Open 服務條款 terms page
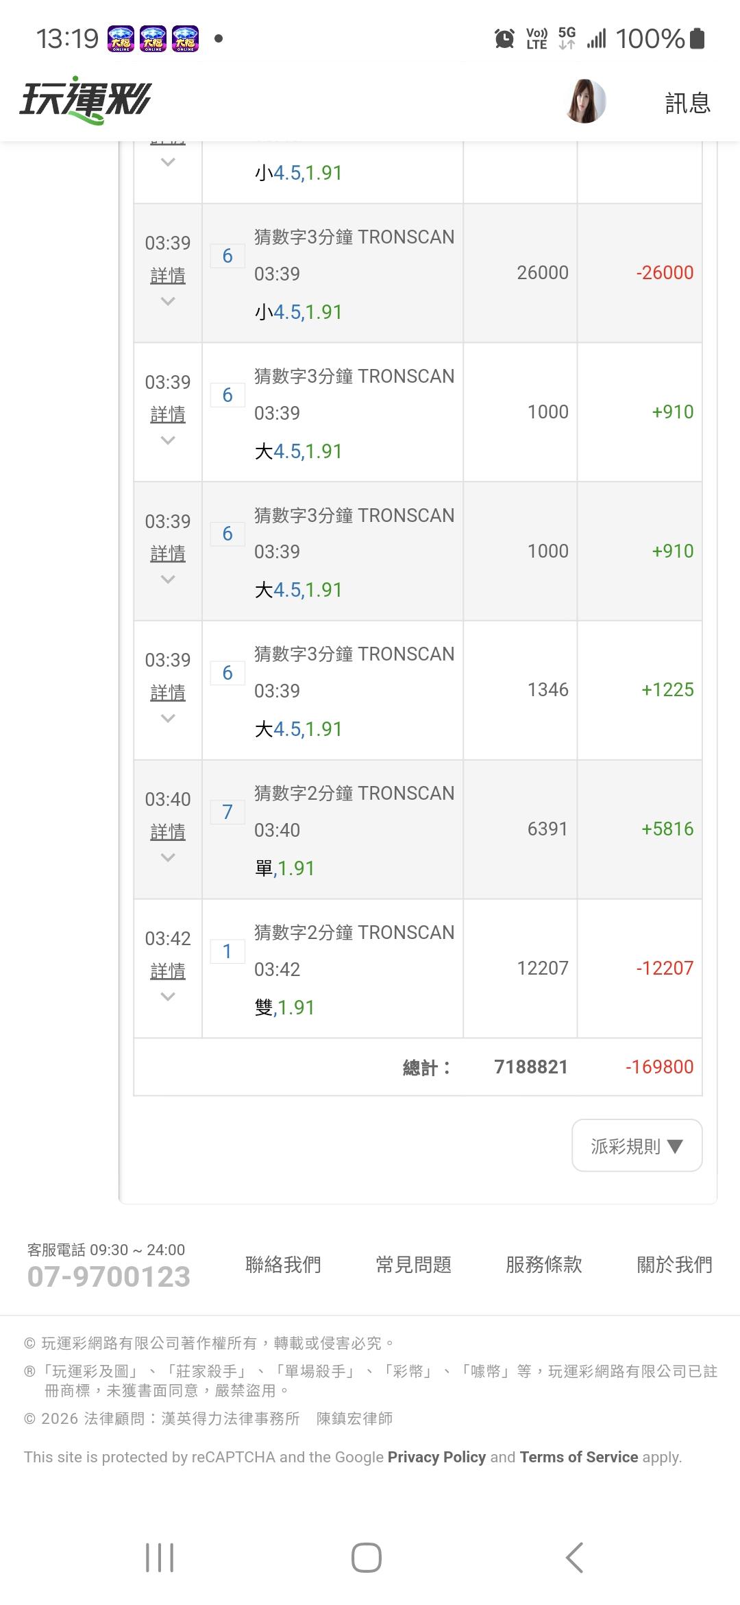The width and height of the screenshot is (740, 1605). click(x=544, y=1264)
